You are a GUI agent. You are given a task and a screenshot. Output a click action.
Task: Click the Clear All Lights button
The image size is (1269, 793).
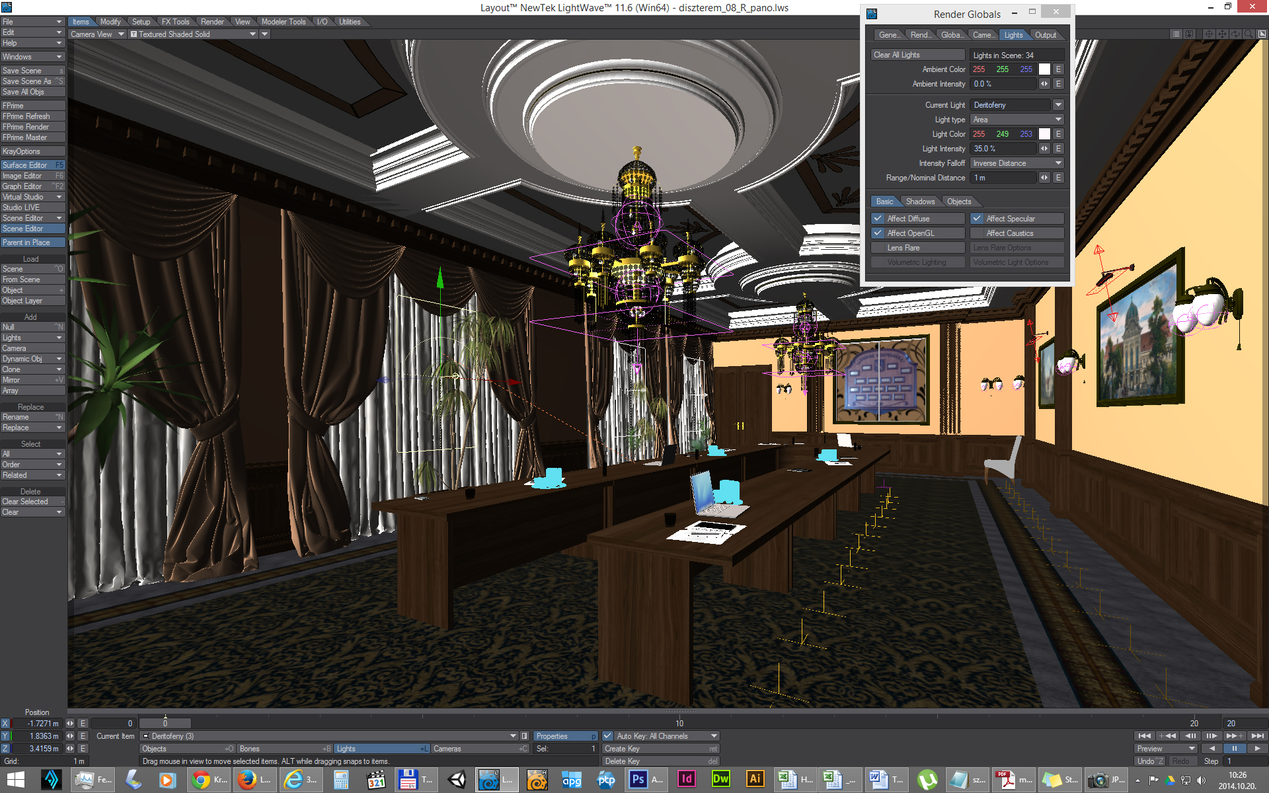pyautogui.click(x=917, y=55)
